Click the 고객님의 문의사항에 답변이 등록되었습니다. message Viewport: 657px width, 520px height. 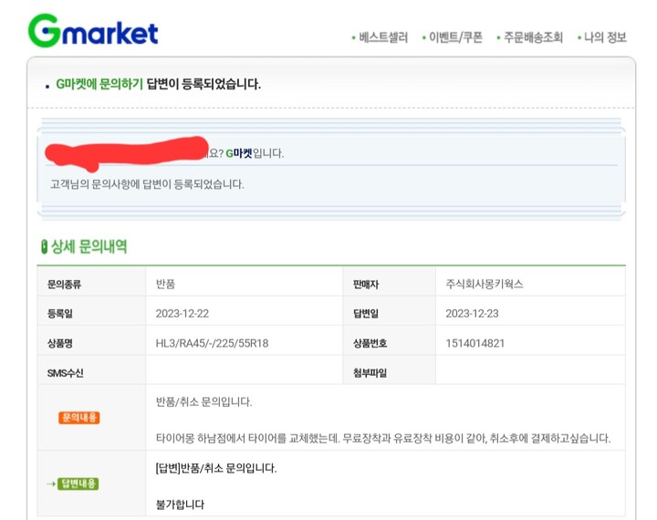[147, 184]
